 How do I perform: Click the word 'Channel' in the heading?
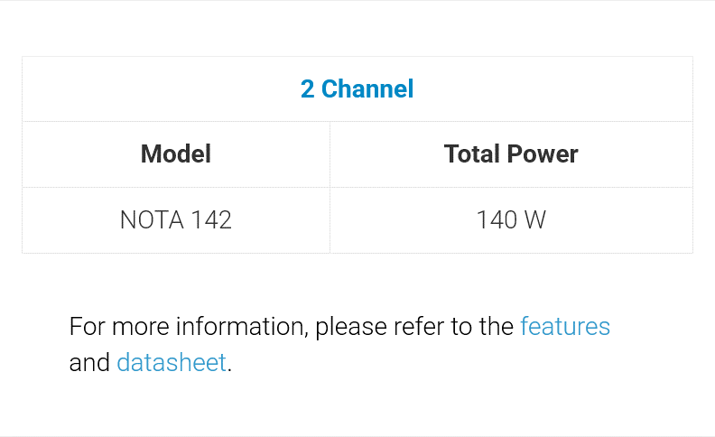(x=367, y=89)
